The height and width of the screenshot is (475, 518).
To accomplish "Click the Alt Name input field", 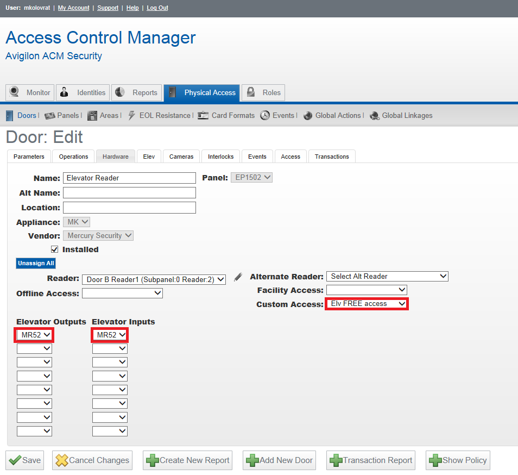I will tap(129, 193).
